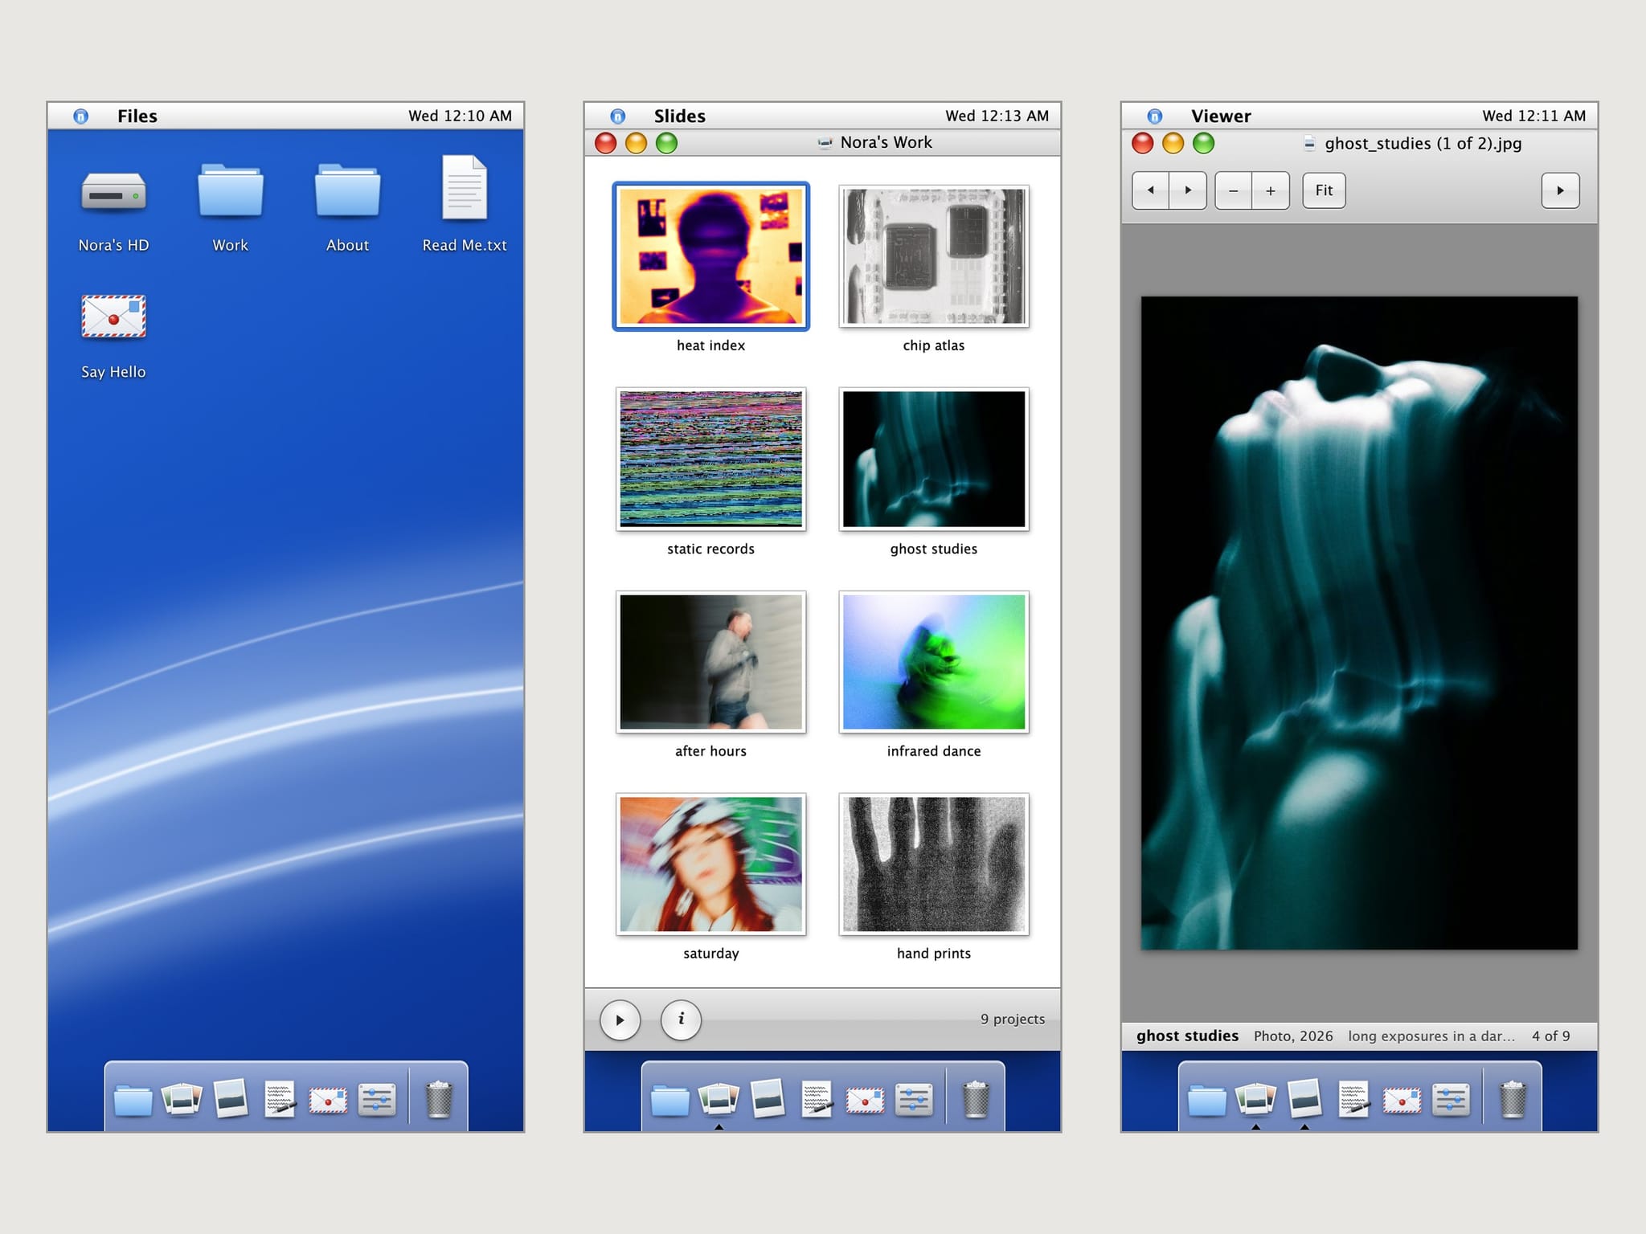Screen dimensions: 1646x1234
Task: Click the '4 of 9' counter in Viewer
Action: coord(1550,1036)
